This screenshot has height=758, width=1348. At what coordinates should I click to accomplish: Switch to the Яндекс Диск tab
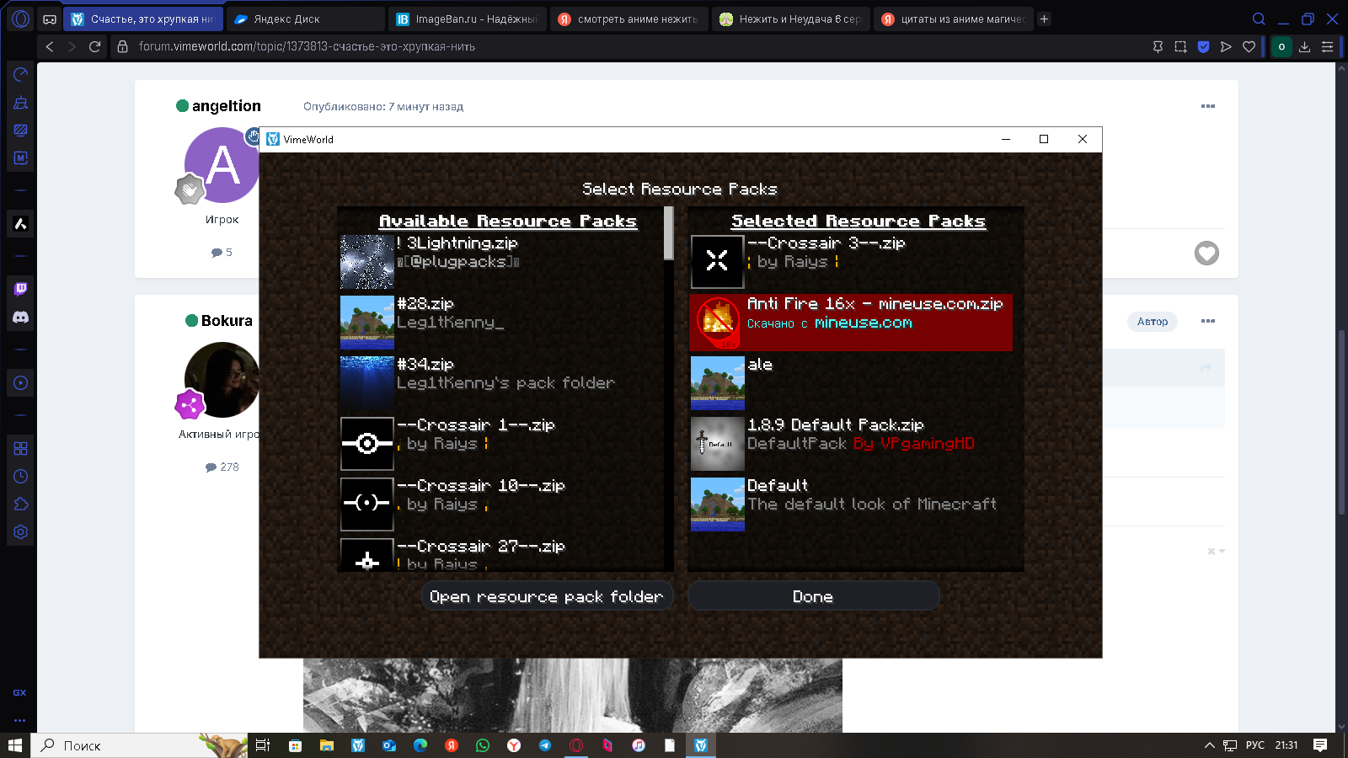tap(304, 19)
